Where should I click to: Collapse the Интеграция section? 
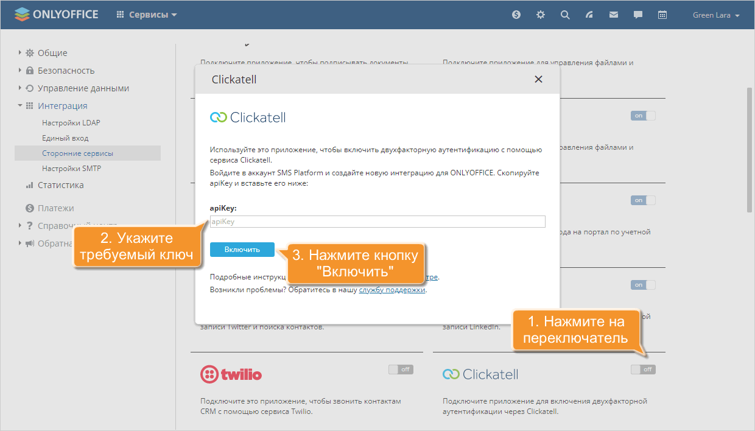[20, 105]
